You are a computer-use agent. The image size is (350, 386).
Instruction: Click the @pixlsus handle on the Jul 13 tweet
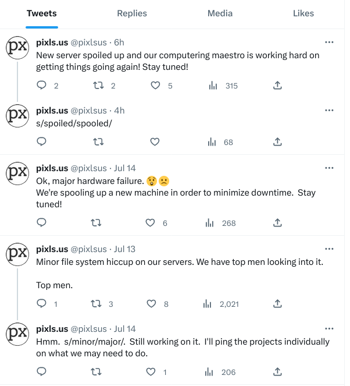[x=89, y=249]
